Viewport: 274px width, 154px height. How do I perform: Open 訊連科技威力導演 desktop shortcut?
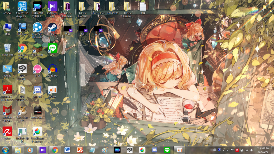37,10
